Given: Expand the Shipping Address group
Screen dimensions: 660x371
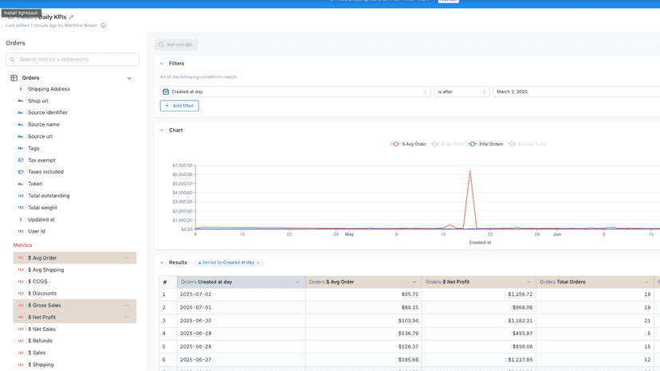Looking at the screenshot, I should click(x=21, y=89).
